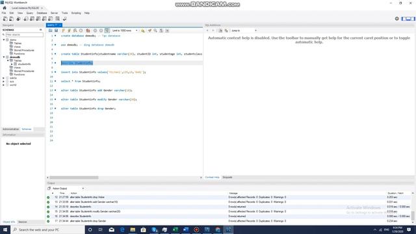Expand the world schema node
Screen dimensions: 416x234
tap(4, 85)
